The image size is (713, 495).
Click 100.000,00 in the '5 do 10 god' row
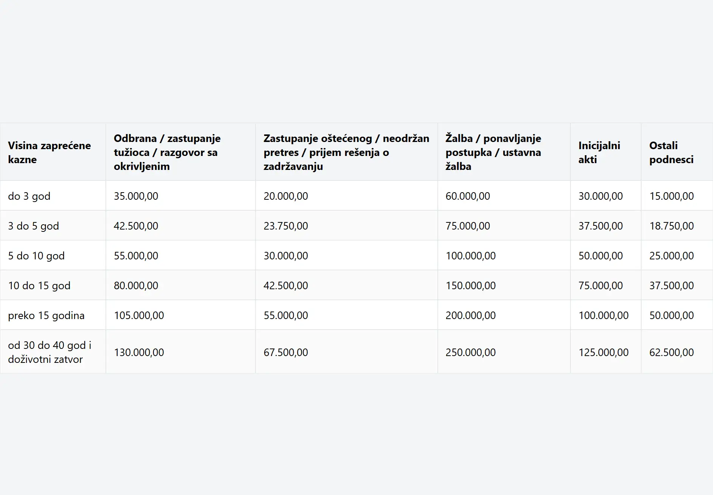(471, 256)
